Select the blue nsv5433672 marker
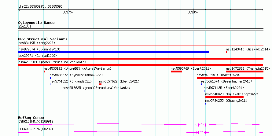Viewport: 272px width, 136px height. coord(50,78)
